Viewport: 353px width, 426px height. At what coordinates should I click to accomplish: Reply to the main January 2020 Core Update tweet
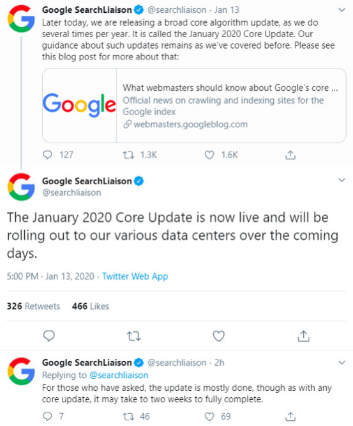[x=49, y=336]
